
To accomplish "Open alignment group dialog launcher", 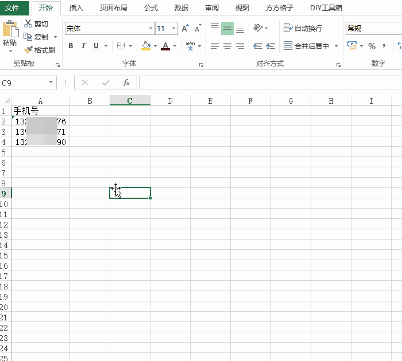I will coord(339,65).
